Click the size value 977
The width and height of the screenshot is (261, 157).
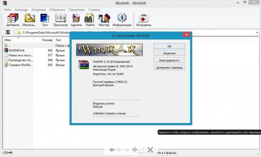pyautogui.click(x=50, y=55)
